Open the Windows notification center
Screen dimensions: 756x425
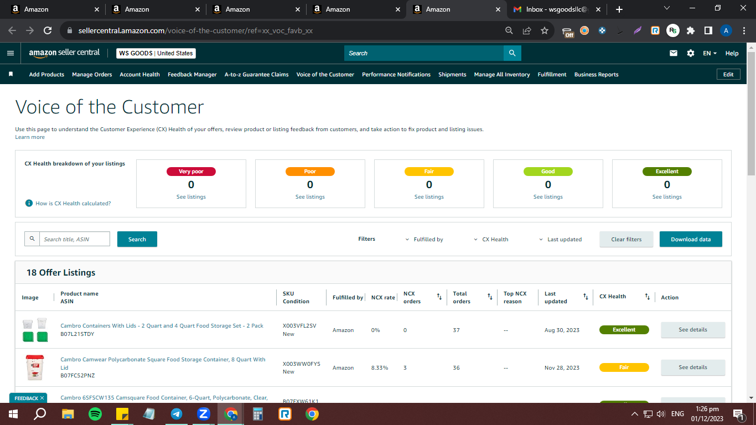tap(738, 413)
